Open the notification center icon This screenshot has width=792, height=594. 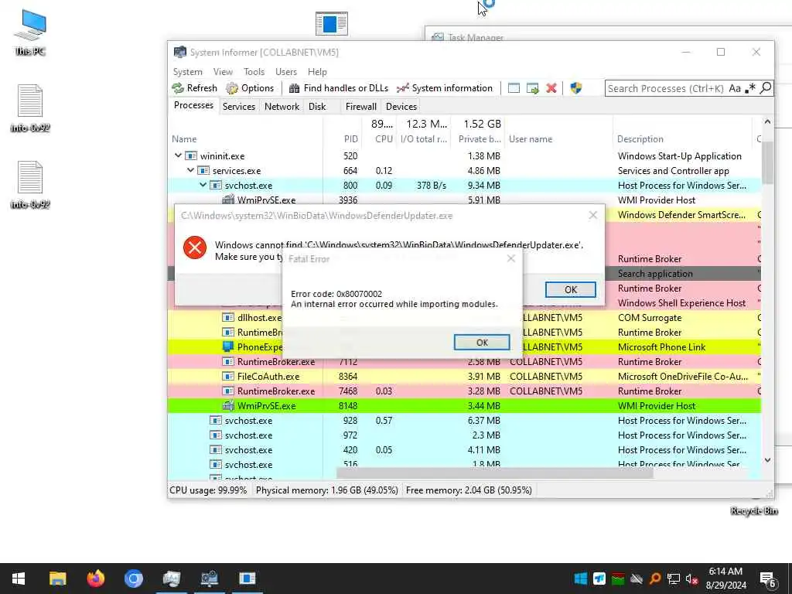coord(768,580)
